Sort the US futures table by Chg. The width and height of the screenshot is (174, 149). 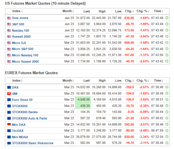129,11
